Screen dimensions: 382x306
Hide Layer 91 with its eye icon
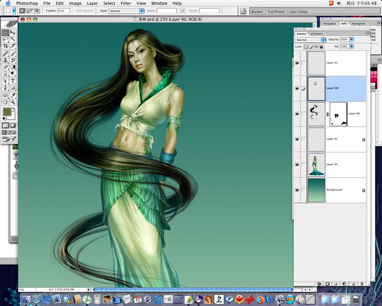297,63
